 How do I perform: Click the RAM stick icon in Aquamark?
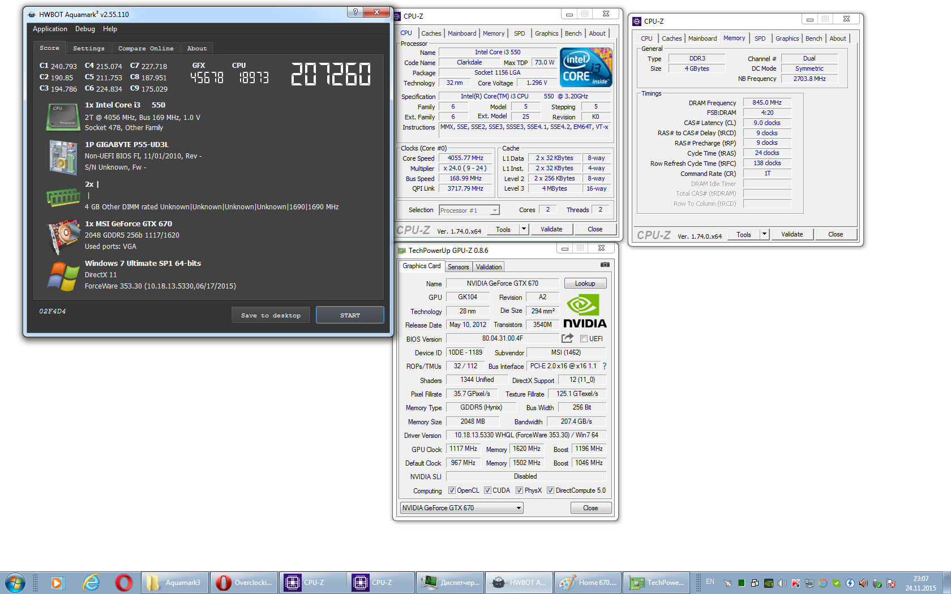pos(63,197)
